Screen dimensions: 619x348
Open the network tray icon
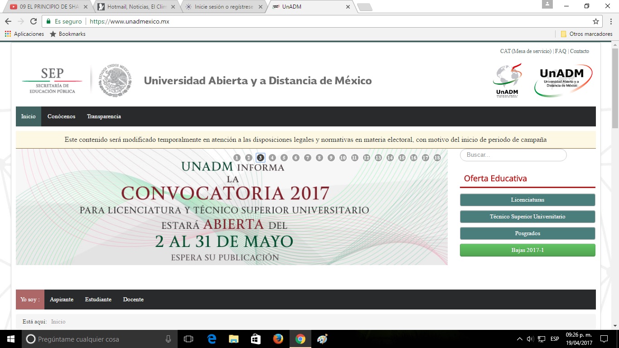click(x=542, y=339)
